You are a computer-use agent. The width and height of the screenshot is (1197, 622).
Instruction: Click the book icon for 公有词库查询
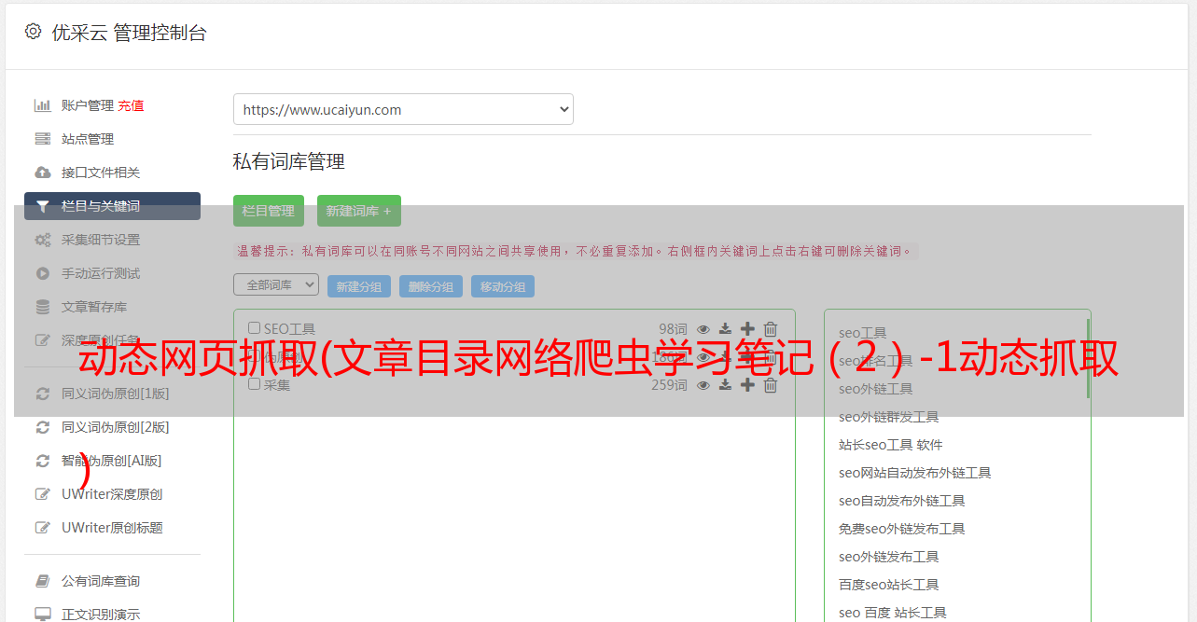pos(43,581)
